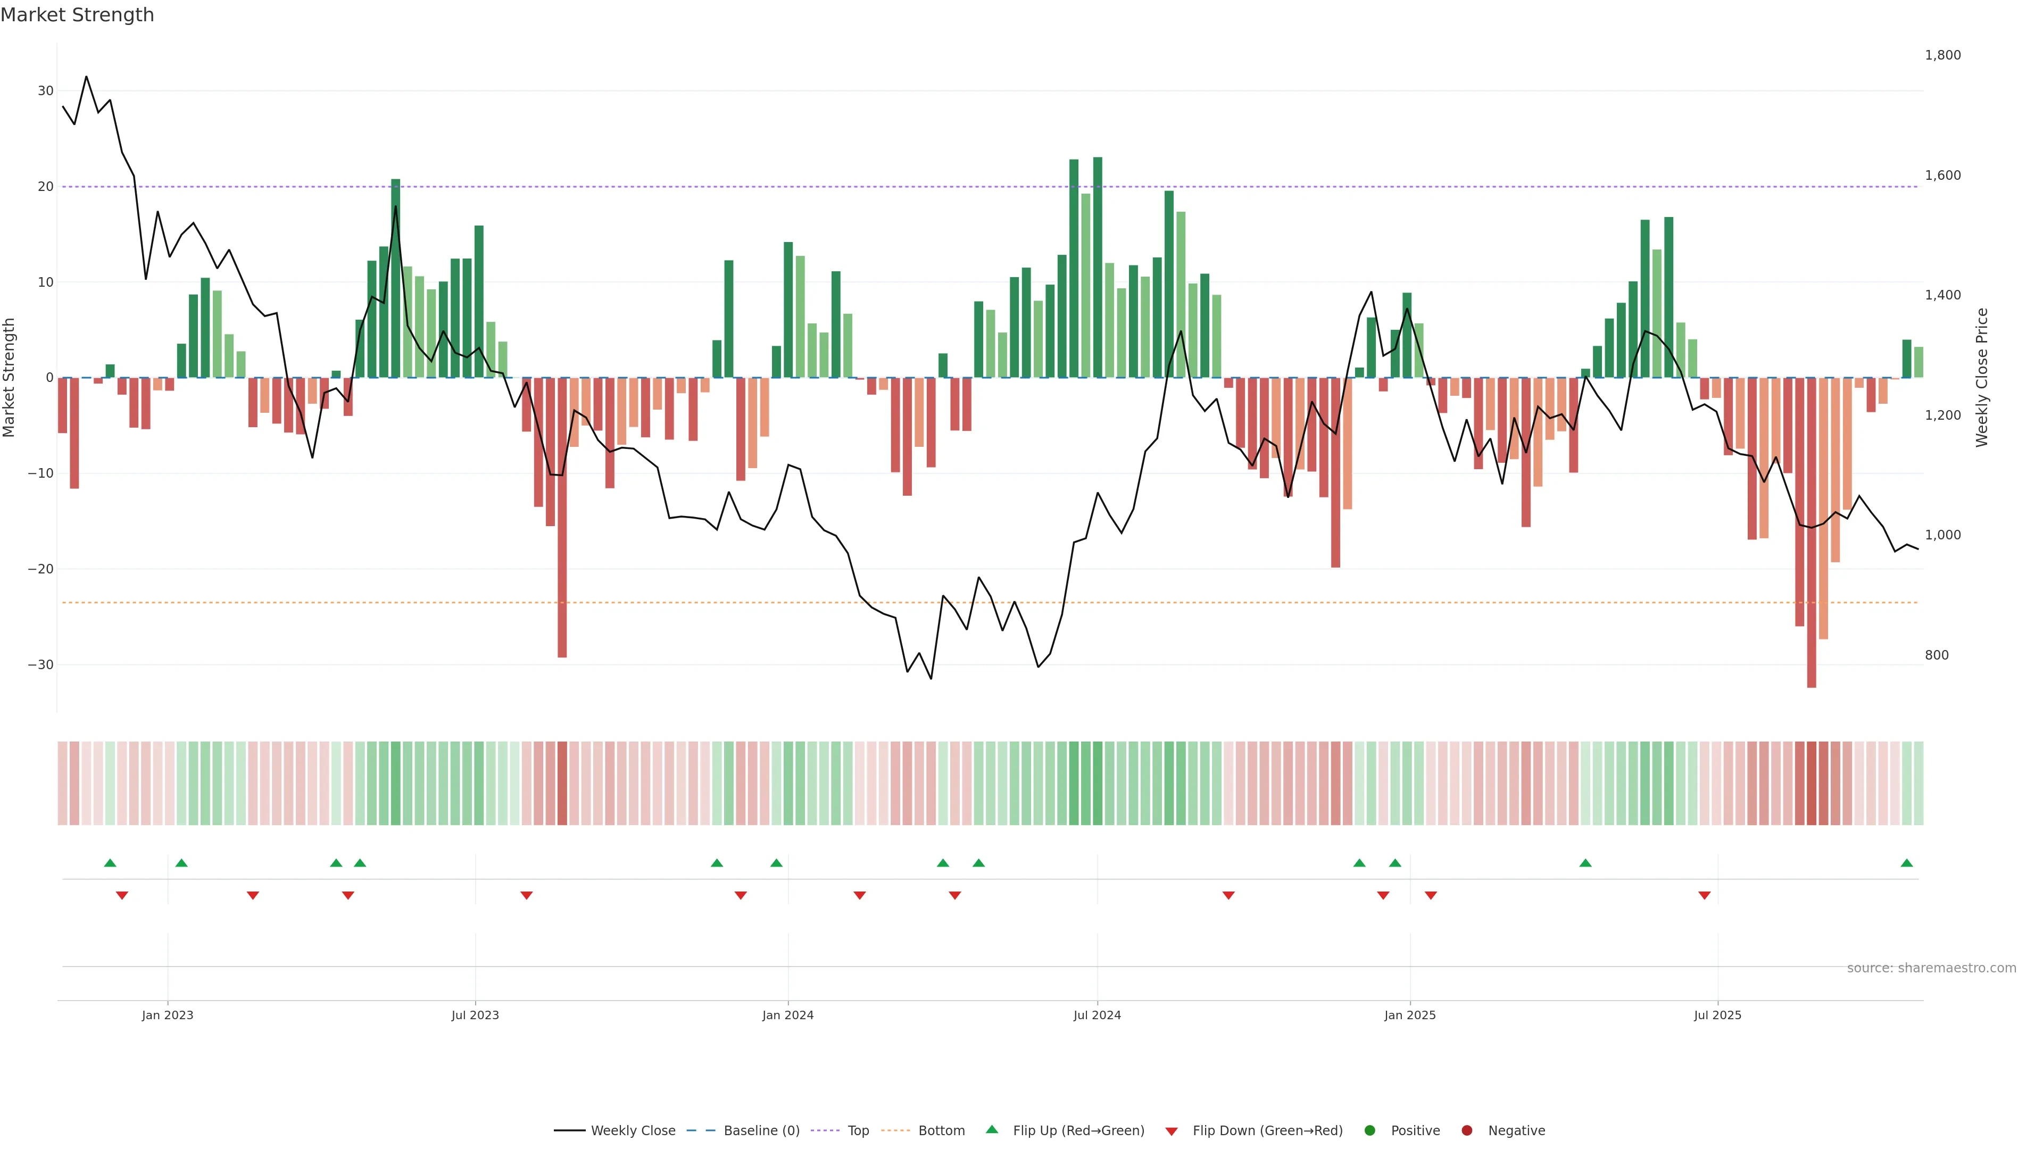Click the only flip-up triangle between Jan 2025 and Jul 2025
2043x1149 pixels.
coord(1585,863)
